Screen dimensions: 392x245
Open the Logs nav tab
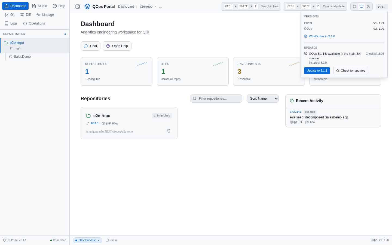[x=11, y=23]
